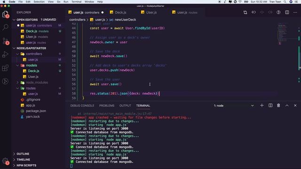Maximize the terminal panel with up chevron
The height and width of the screenshot is (169, 301).
point(287,106)
